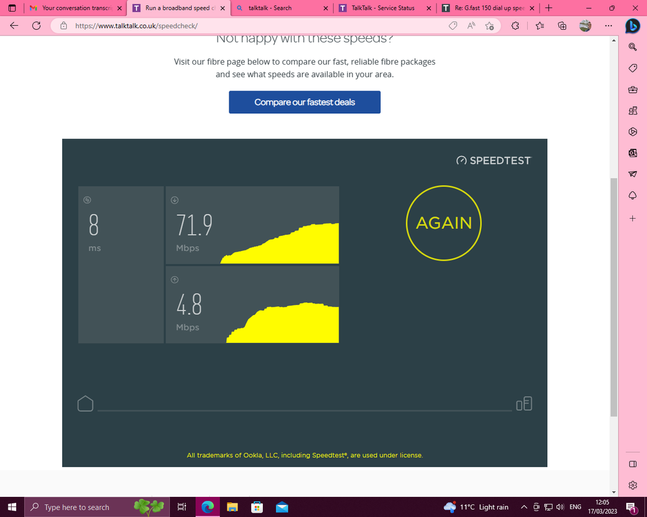Switch to TalkTalk - Service Status tab

(x=382, y=8)
